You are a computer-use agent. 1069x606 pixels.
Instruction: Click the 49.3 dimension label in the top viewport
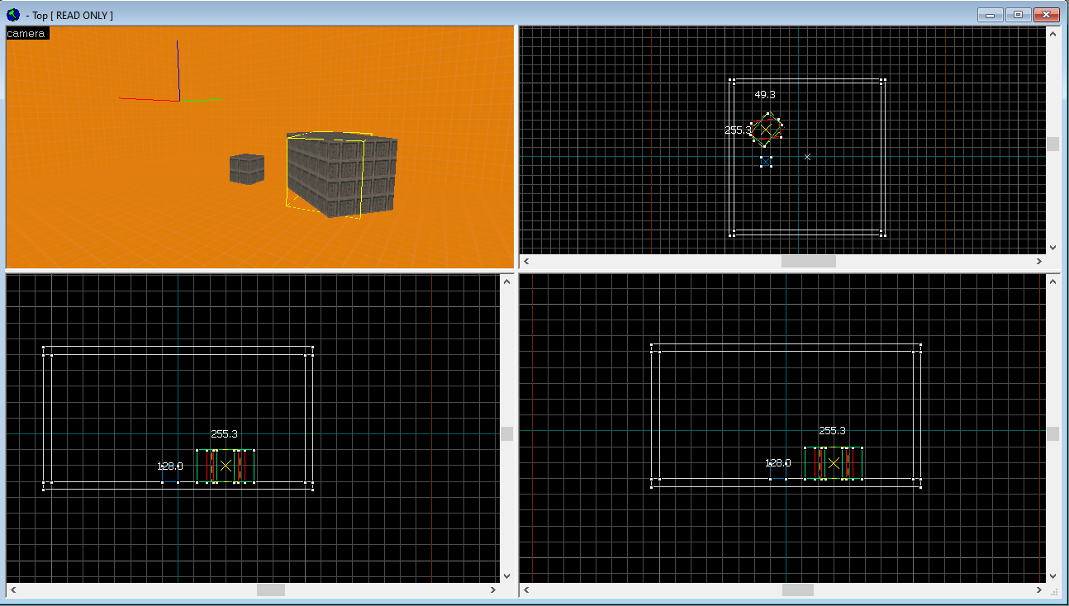point(767,94)
